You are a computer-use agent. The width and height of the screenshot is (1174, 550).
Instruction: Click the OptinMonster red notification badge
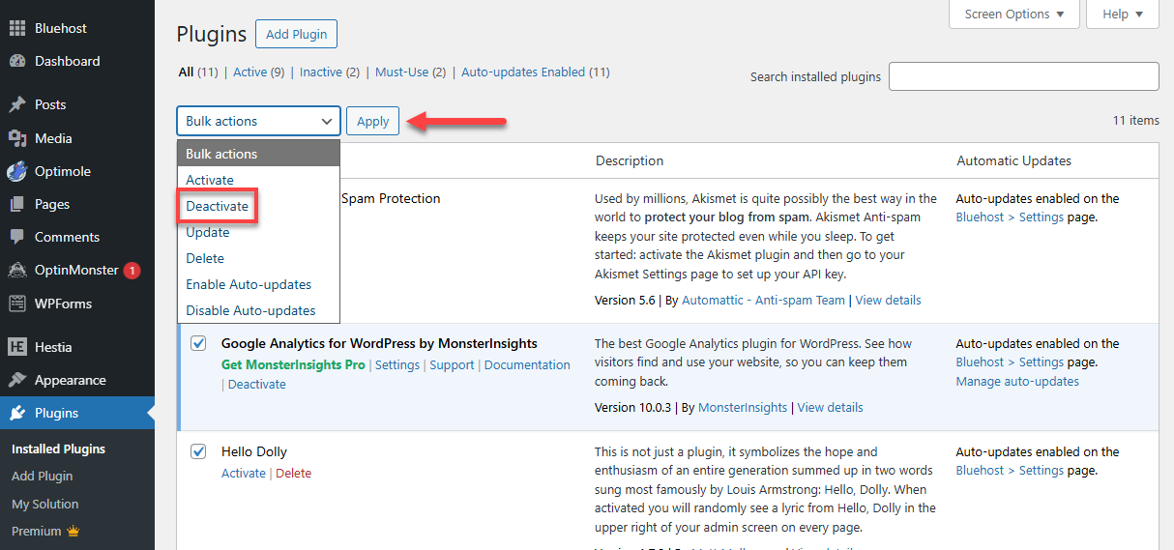point(132,271)
